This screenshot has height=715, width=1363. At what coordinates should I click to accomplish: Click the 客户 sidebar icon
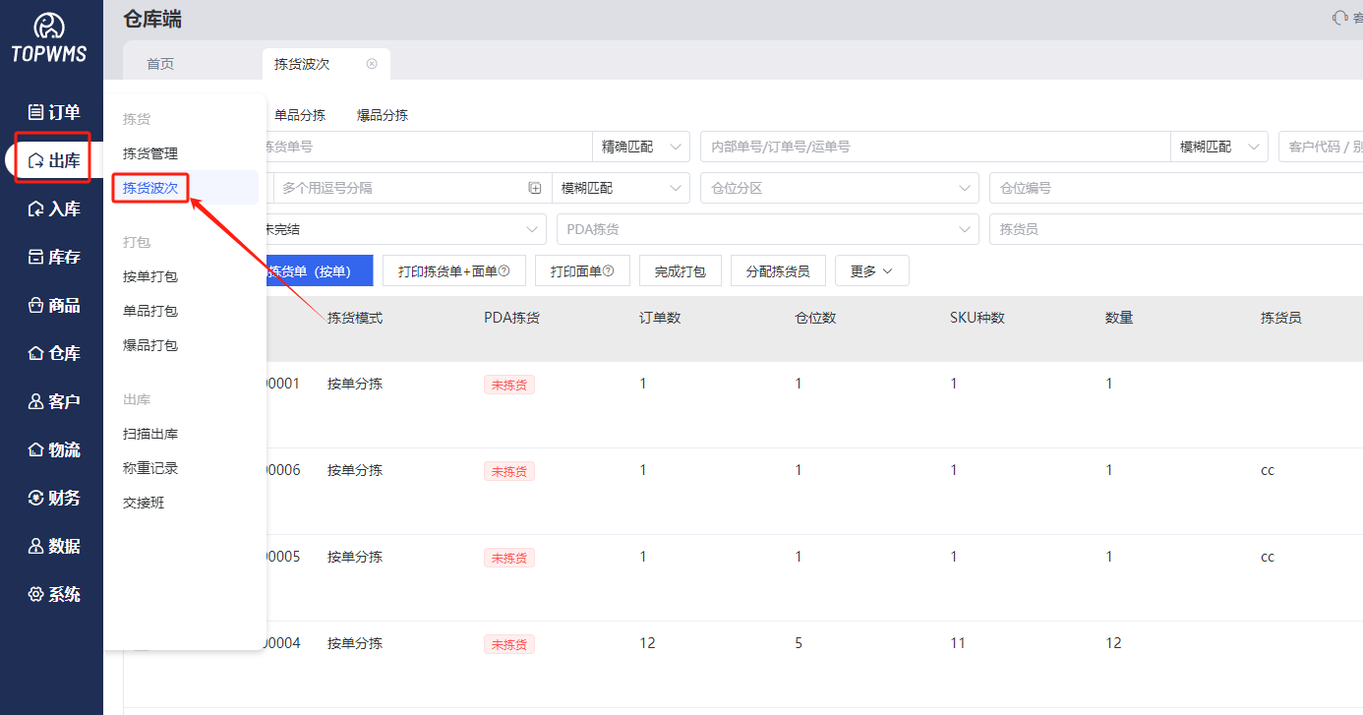coord(35,401)
